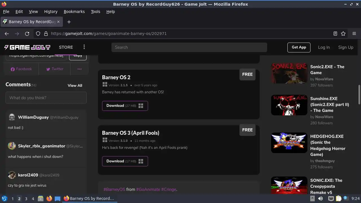
Task: Share the game on Twitter
Action: (55, 69)
